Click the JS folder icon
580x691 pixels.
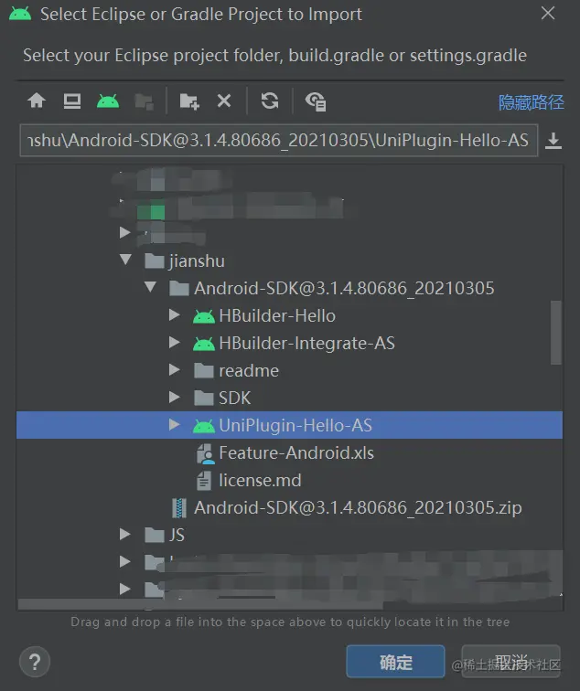point(155,535)
